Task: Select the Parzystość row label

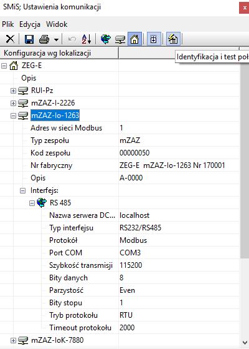Action: click(66, 290)
